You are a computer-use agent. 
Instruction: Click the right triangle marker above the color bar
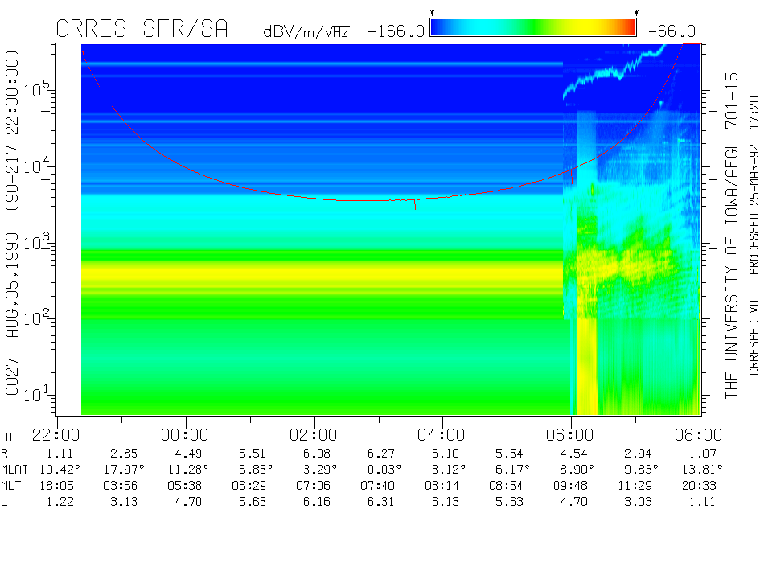click(x=636, y=13)
